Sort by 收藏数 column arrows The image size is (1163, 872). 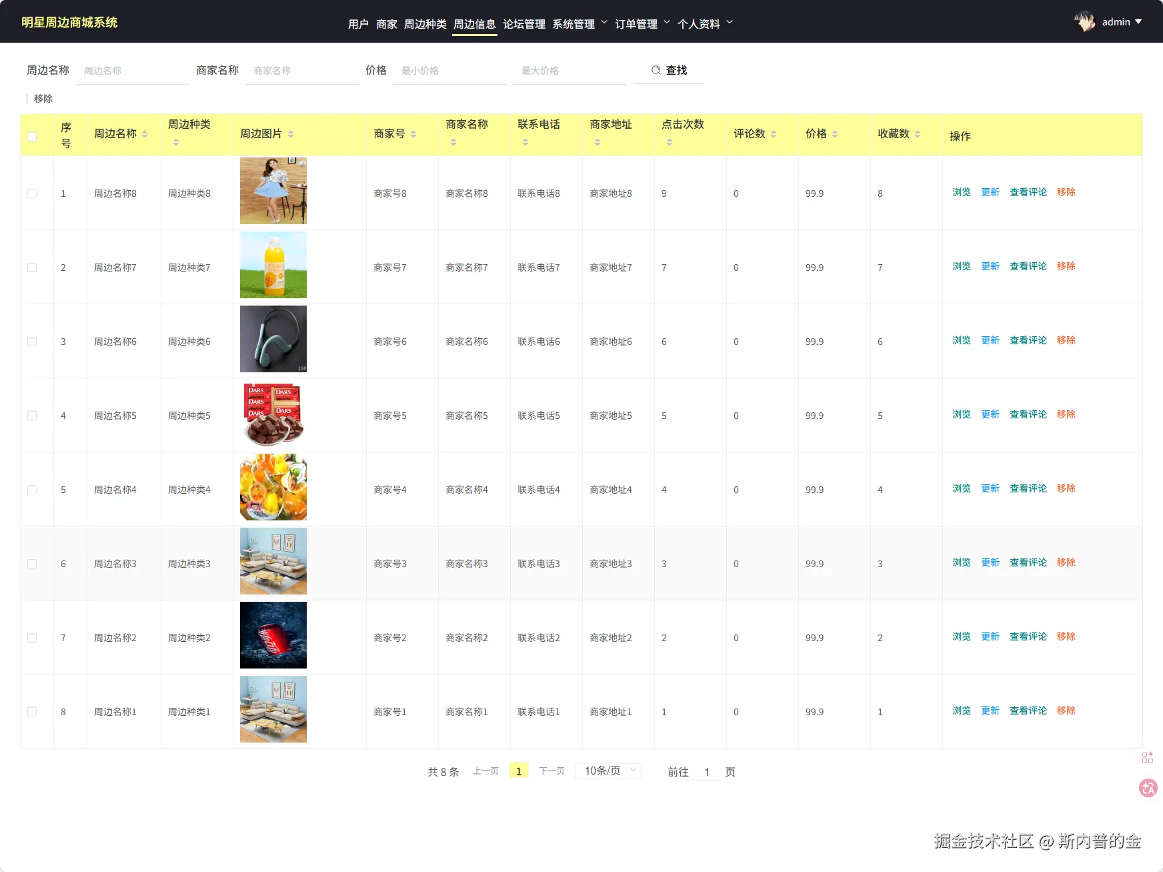click(x=918, y=134)
